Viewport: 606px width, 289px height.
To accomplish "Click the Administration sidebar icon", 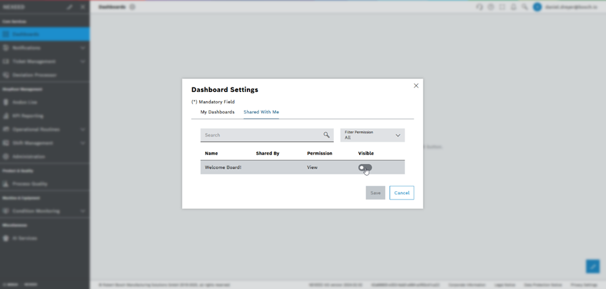I will coord(5,156).
